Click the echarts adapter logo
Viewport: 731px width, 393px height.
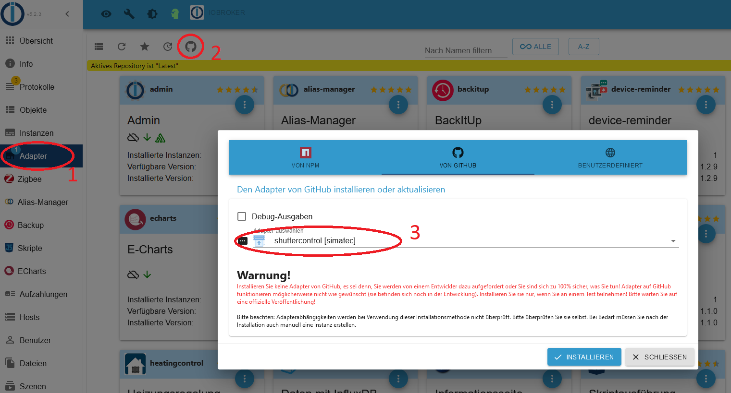point(135,219)
